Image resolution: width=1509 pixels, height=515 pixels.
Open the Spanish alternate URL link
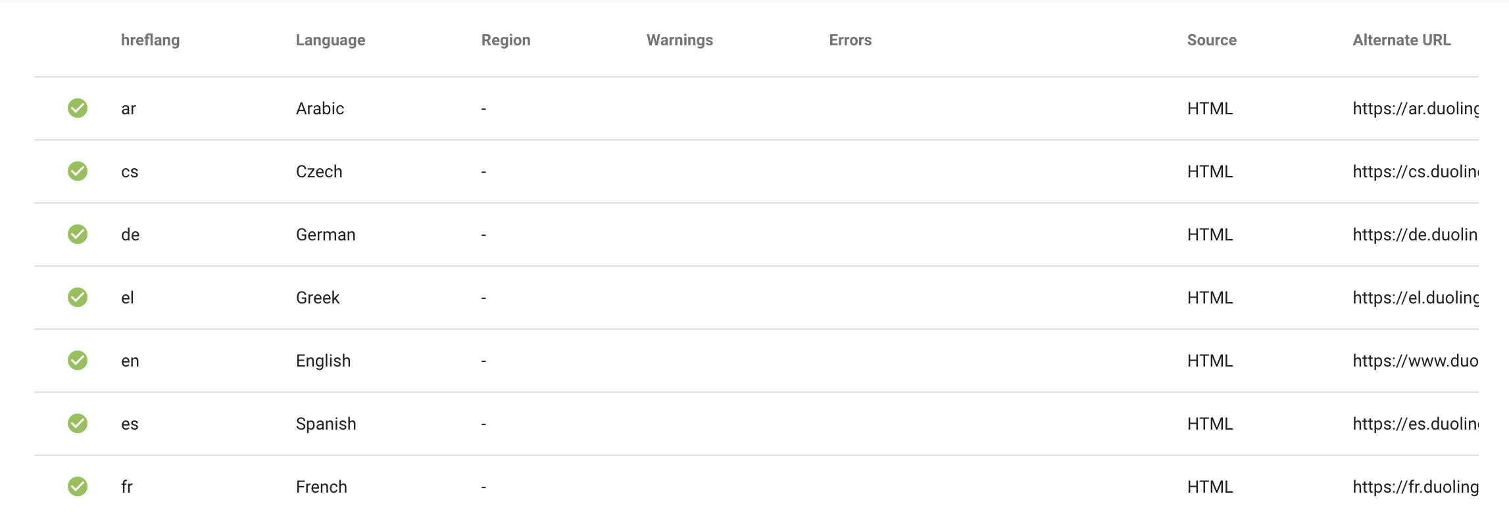[x=1418, y=424]
